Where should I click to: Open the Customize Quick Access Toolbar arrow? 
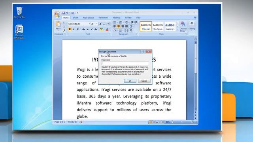[77, 13]
